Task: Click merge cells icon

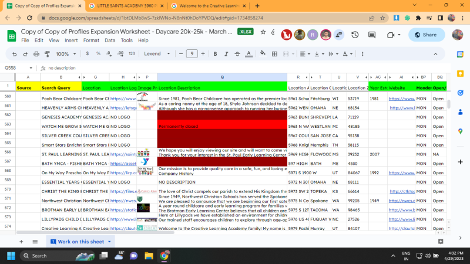Action: pos(286,54)
